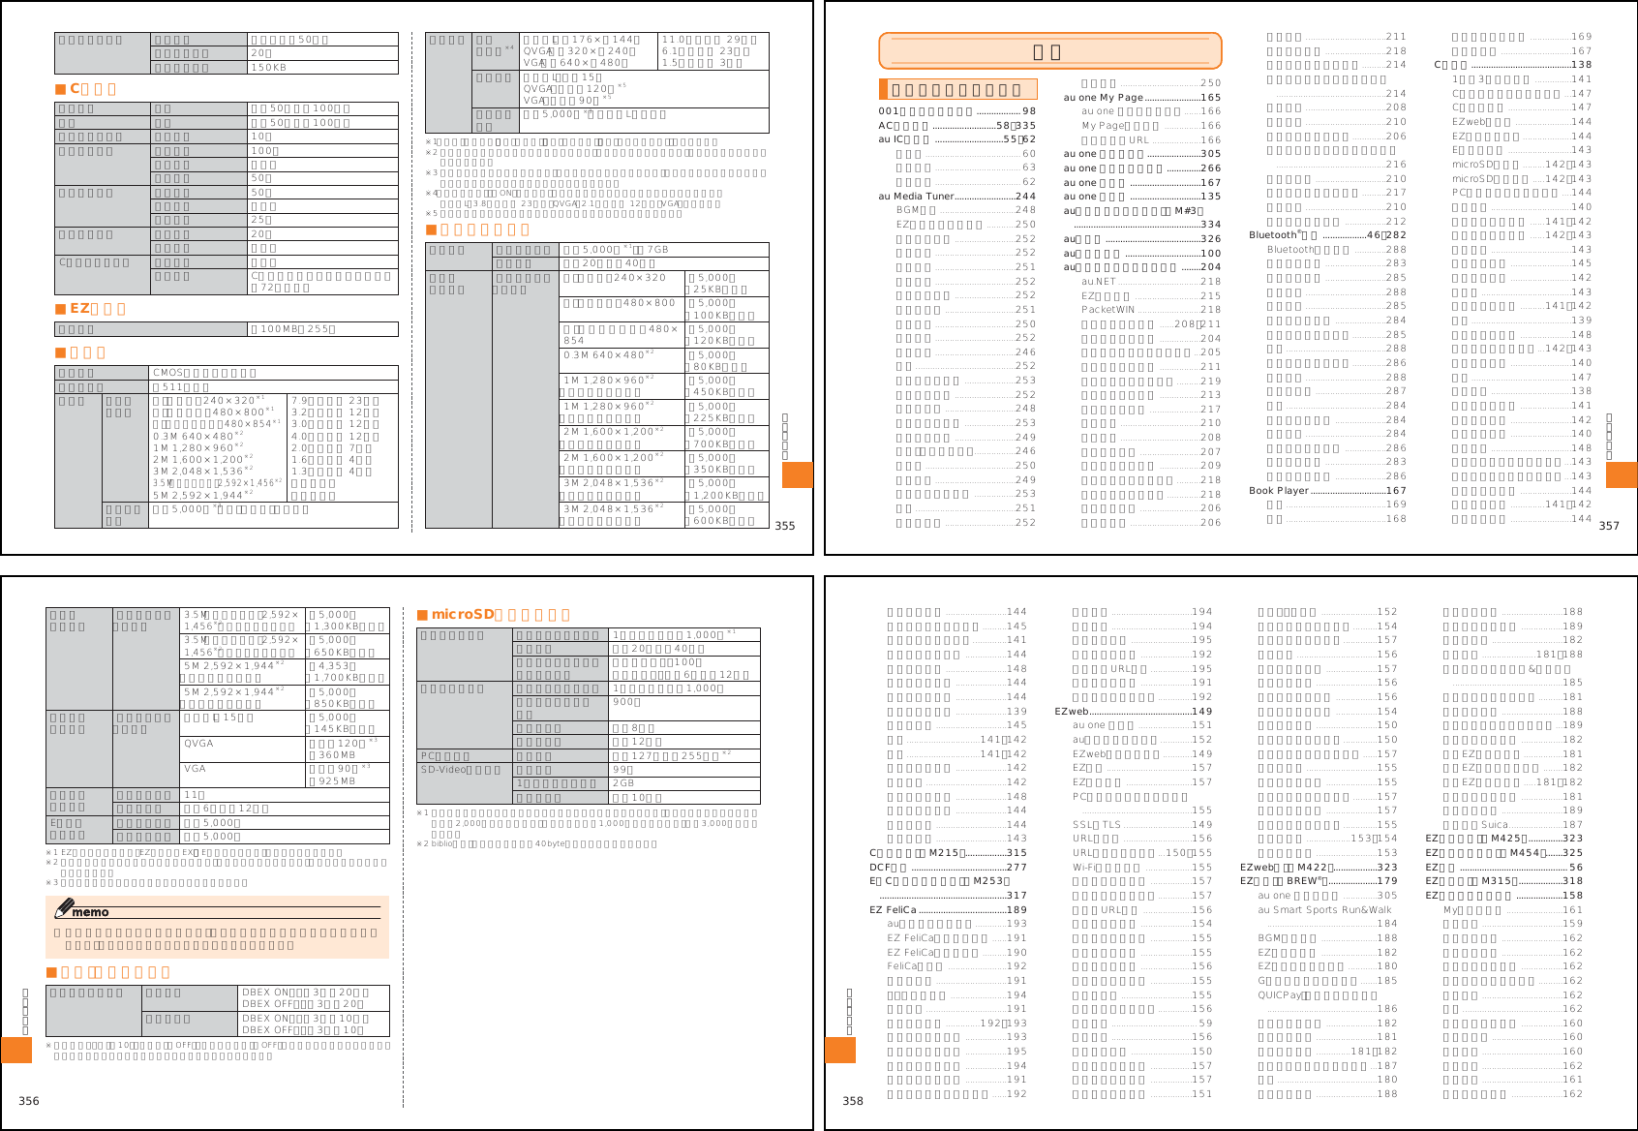1638x1131 pixels.
Task: Click page number 358
Action: [853, 1101]
